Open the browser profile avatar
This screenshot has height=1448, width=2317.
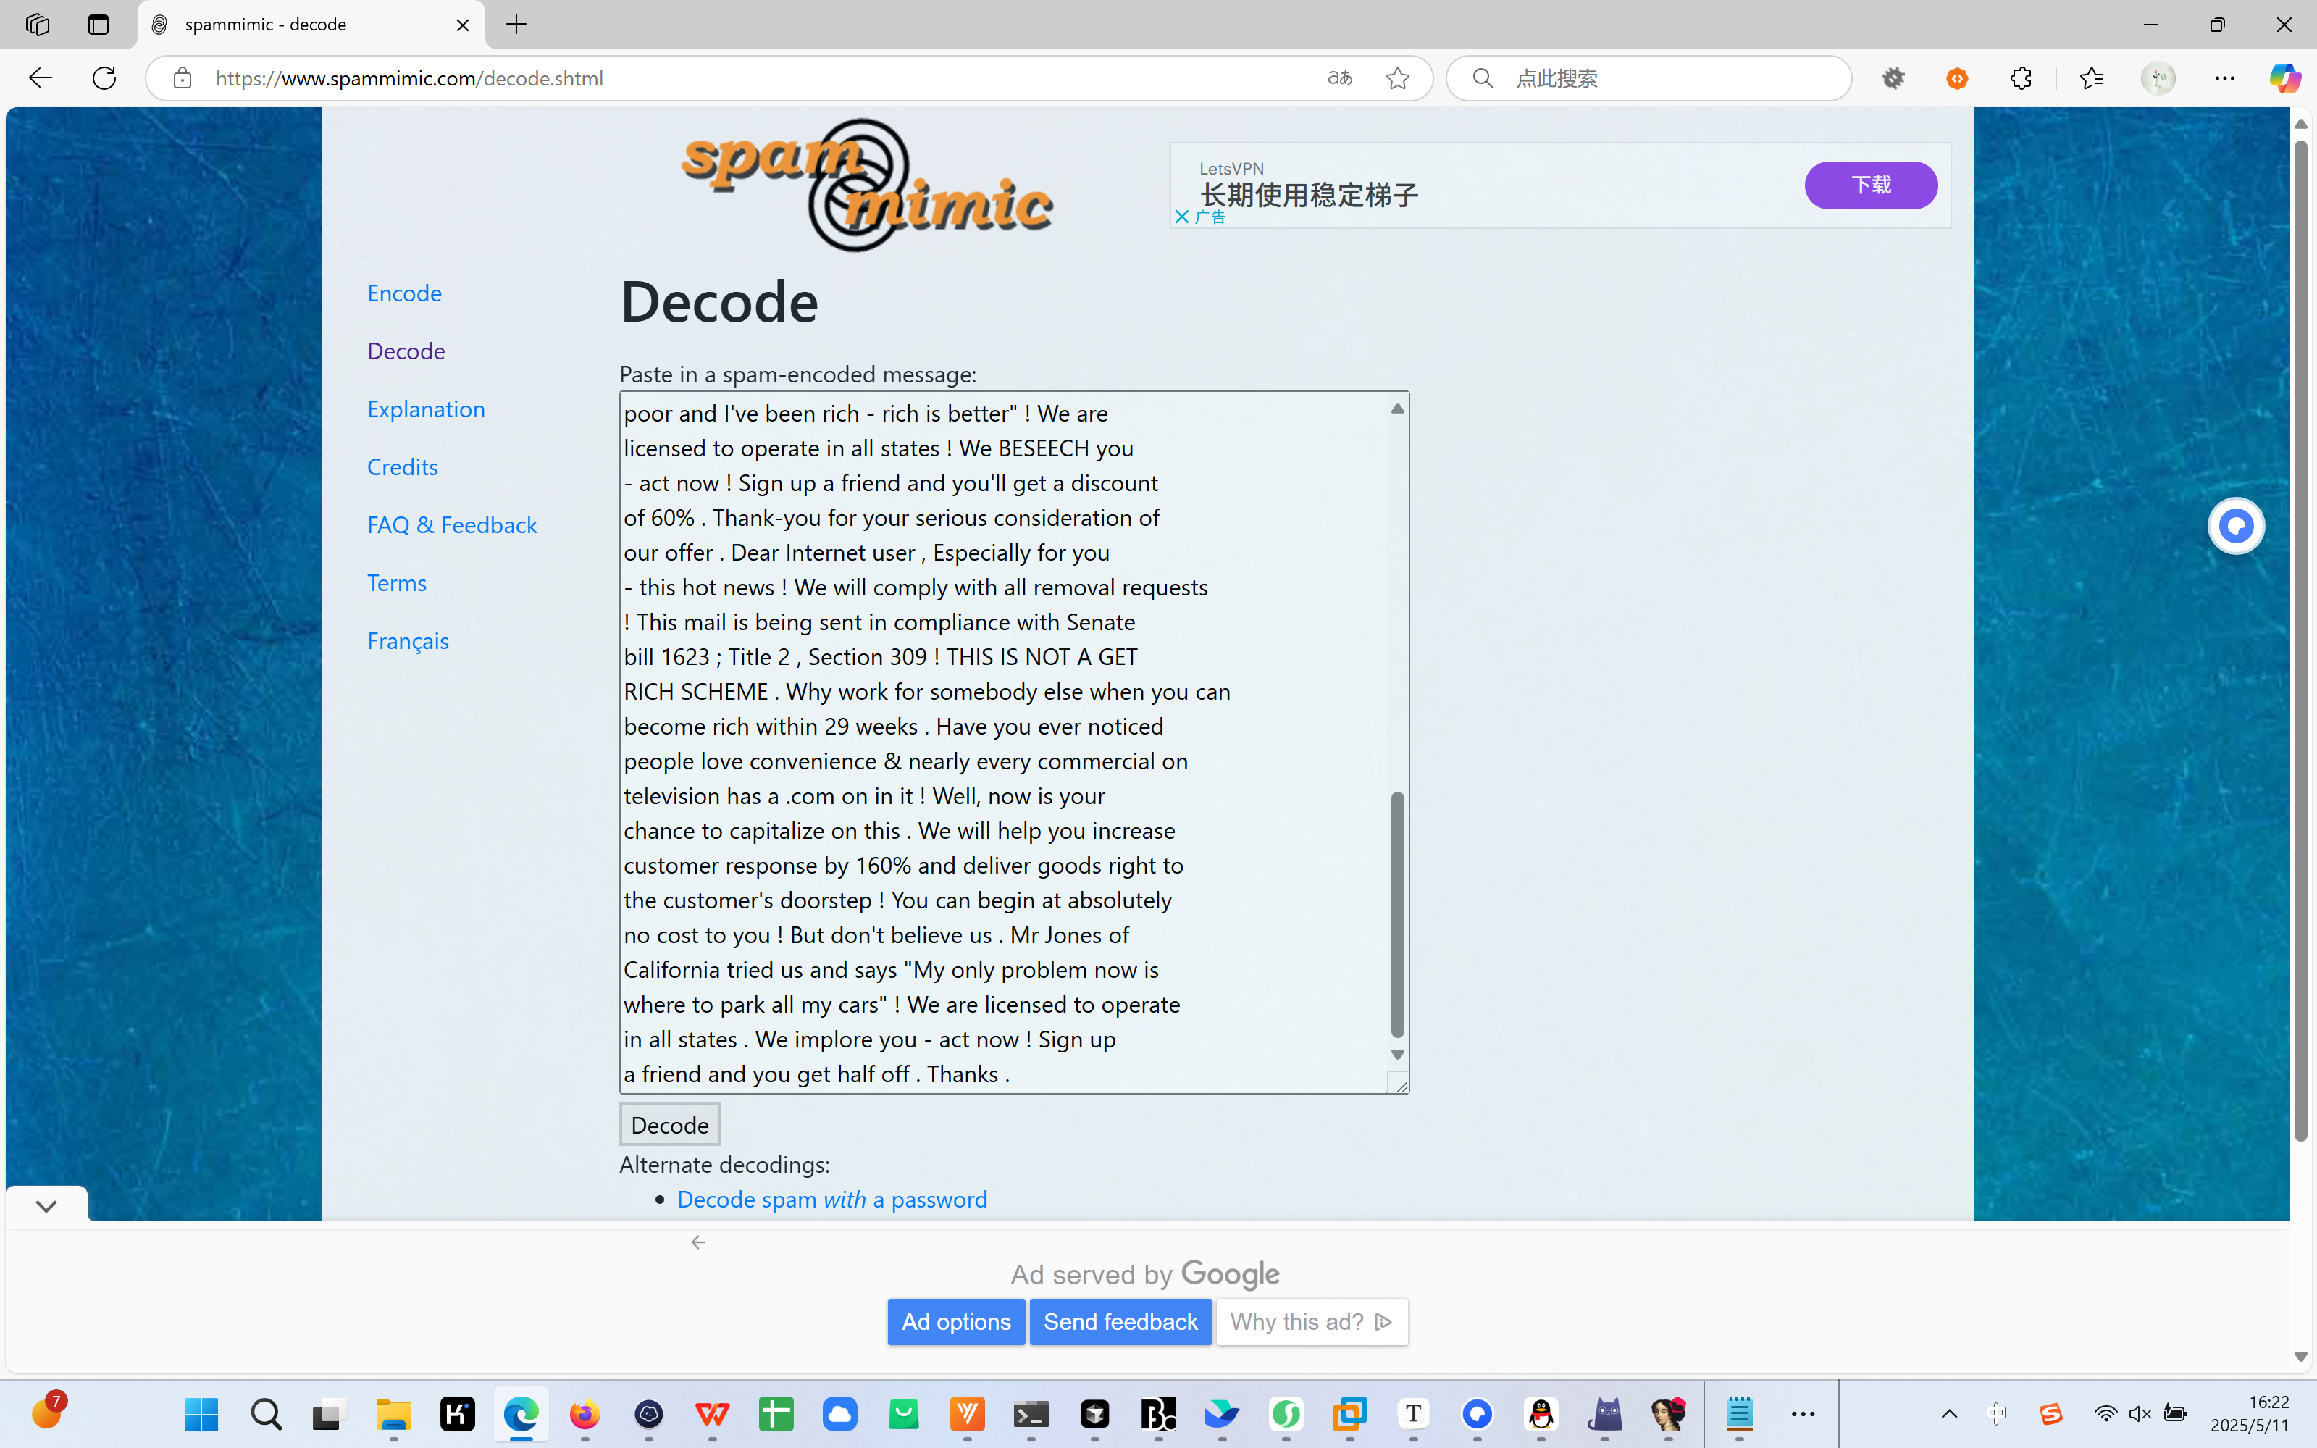click(x=2158, y=78)
